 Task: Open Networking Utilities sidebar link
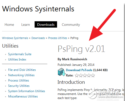(x=21, y=75)
